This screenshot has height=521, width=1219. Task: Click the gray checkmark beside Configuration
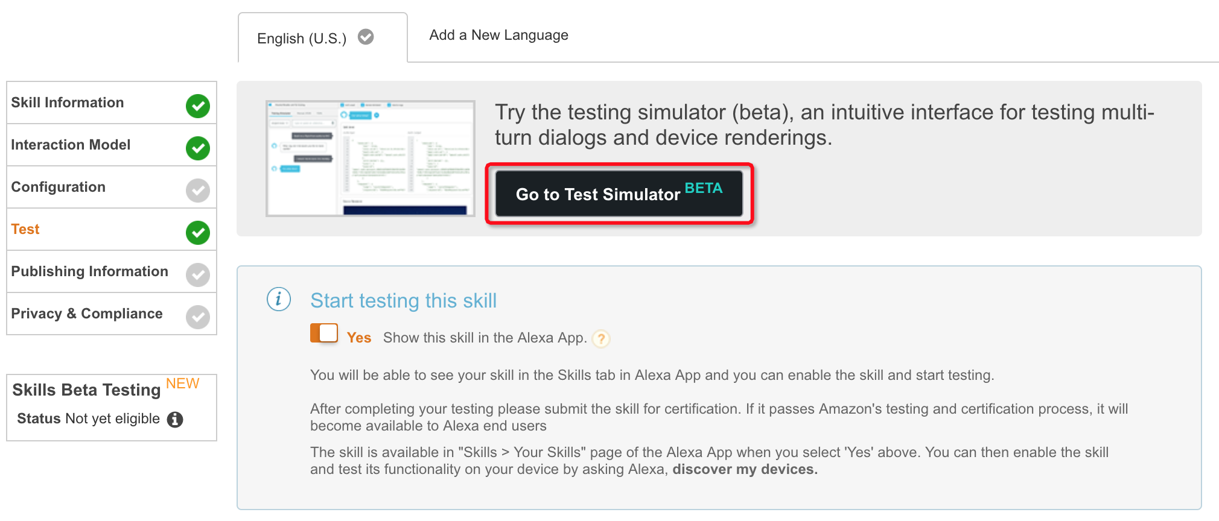pyautogui.click(x=197, y=191)
